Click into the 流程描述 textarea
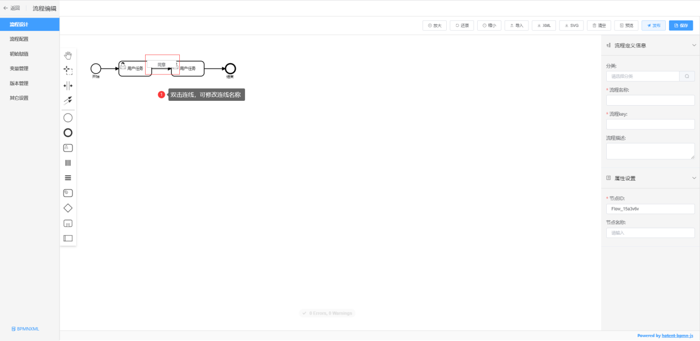 [650, 151]
